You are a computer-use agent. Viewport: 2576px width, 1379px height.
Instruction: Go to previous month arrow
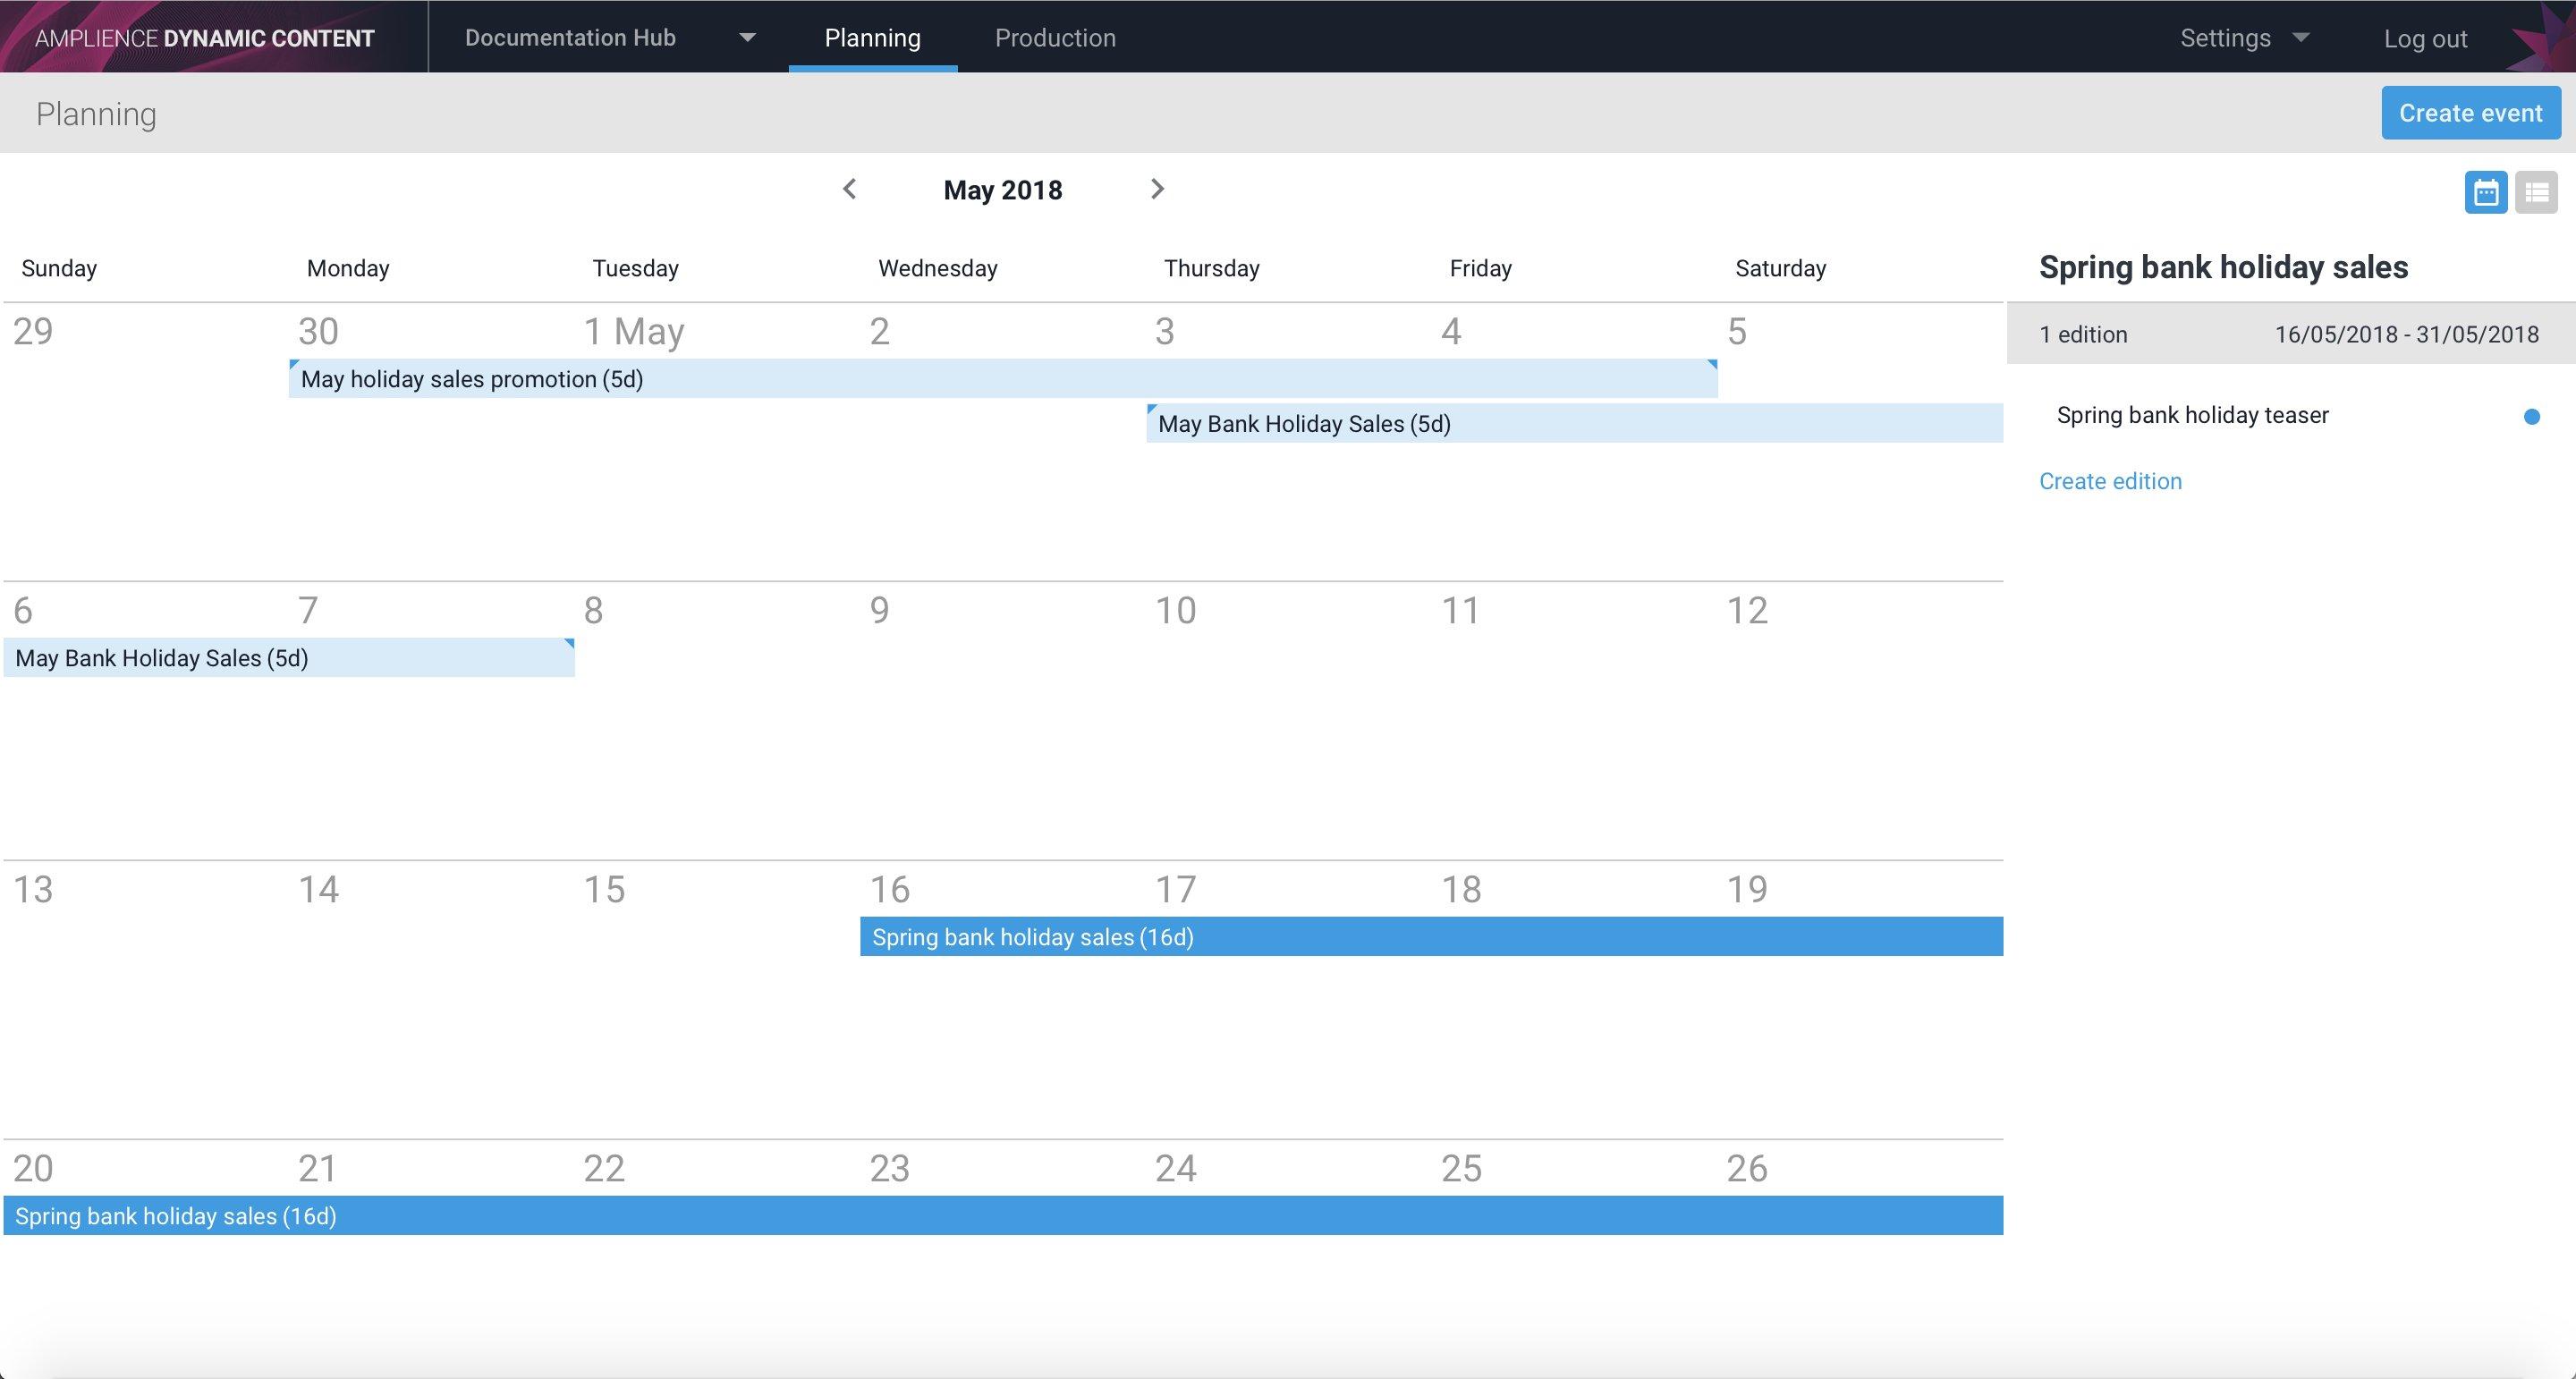click(x=850, y=189)
